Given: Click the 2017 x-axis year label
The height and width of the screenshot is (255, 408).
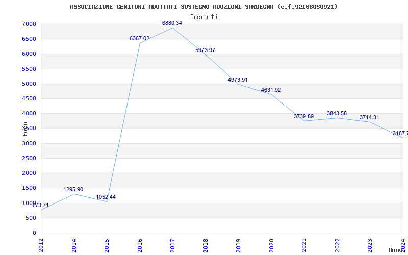Looking at the screenshot, I should tap(172, 245).
